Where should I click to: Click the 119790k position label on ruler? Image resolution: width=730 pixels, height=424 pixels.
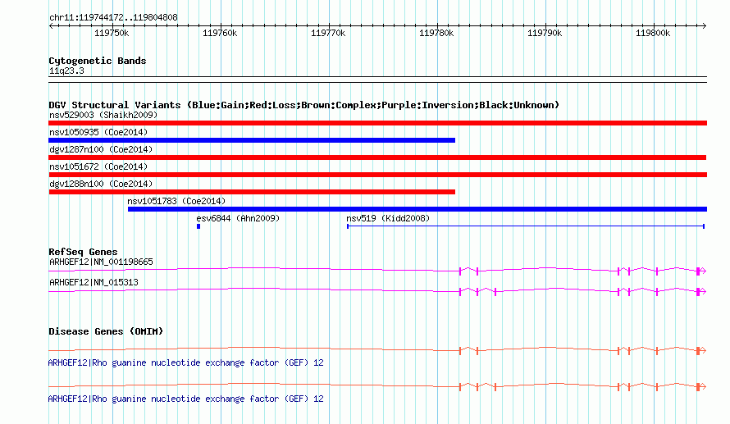pyautogui.click(x=545, y=33)
